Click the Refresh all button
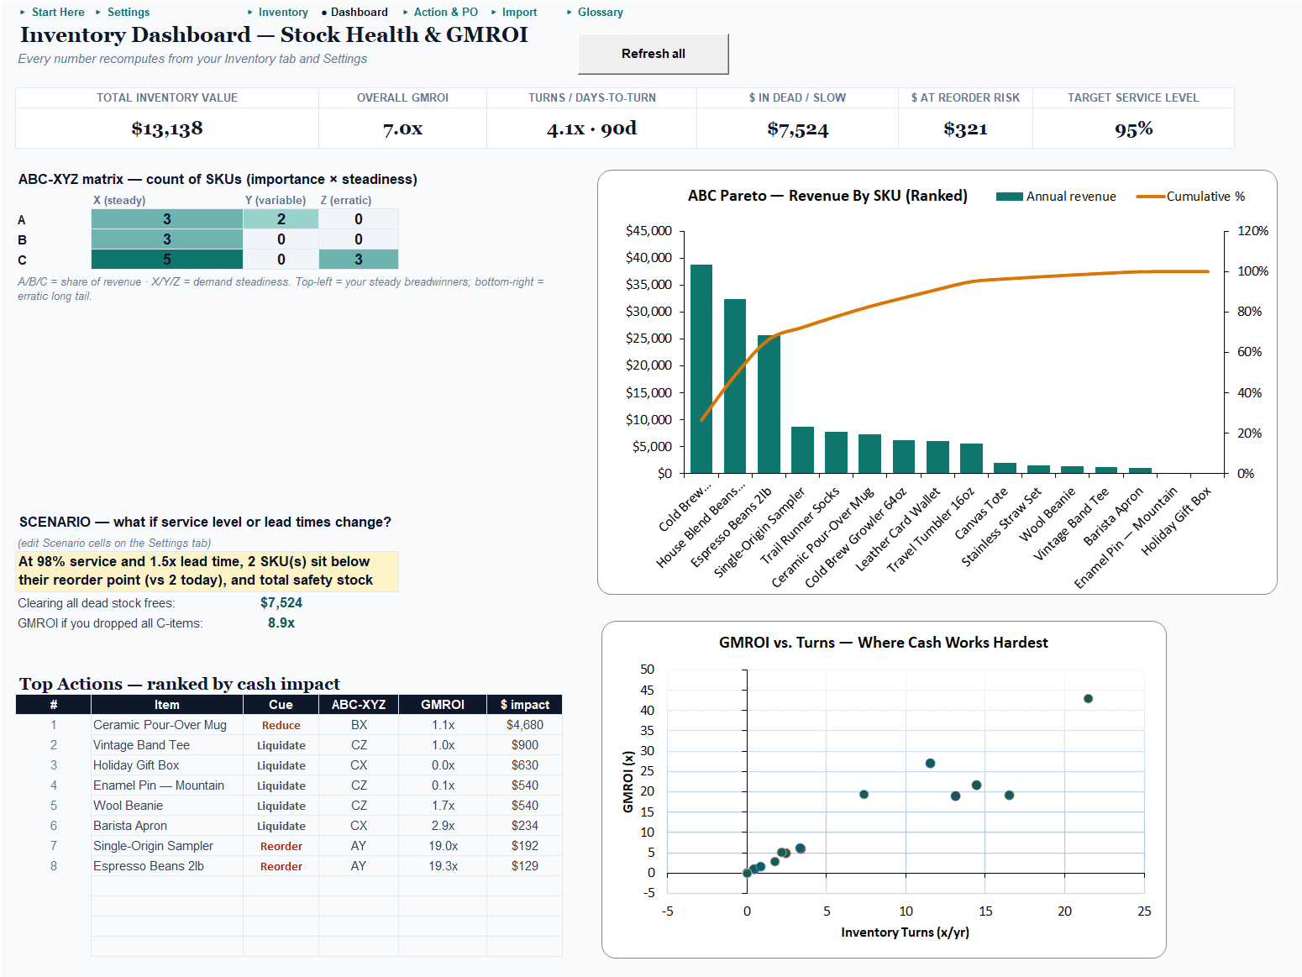This screenshot has height=977, width=1302. coord(654,54)
